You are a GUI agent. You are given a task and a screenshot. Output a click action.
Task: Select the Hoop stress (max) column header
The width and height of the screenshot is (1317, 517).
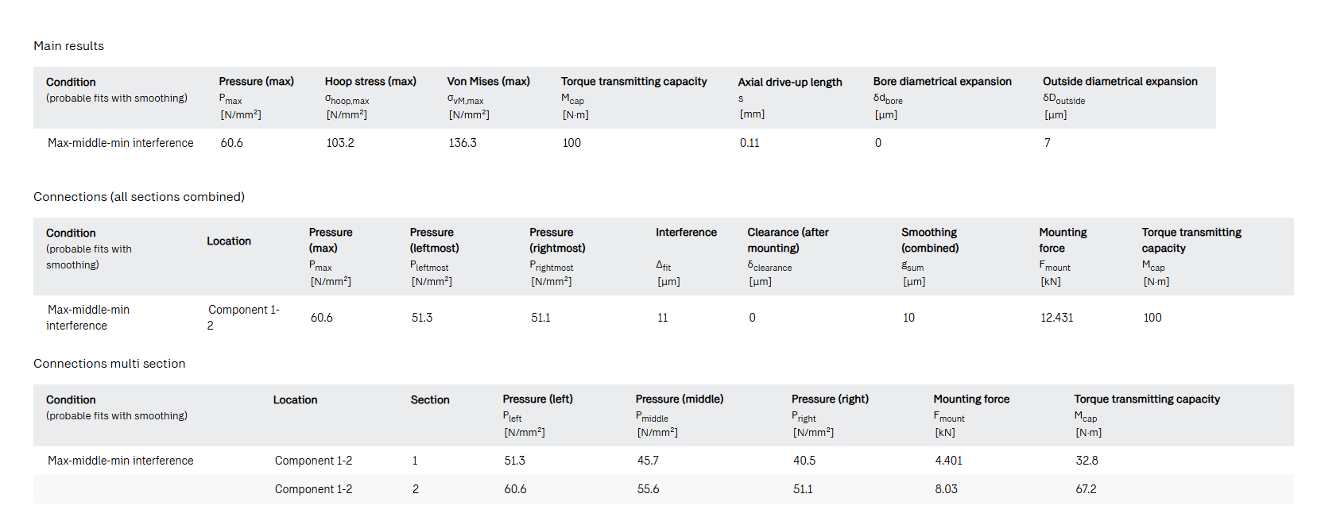point(370,82)
